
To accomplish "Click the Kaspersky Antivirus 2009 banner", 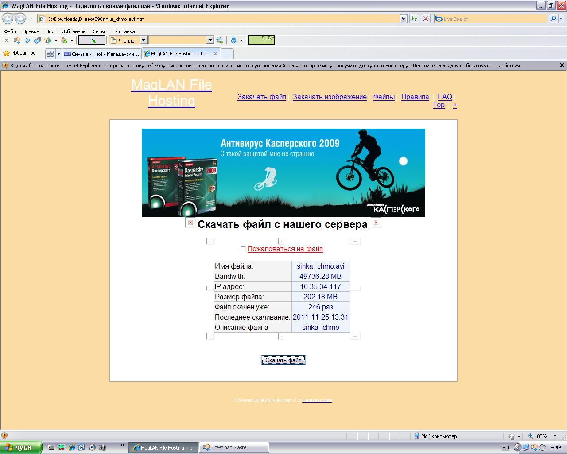I will (283, 172).
